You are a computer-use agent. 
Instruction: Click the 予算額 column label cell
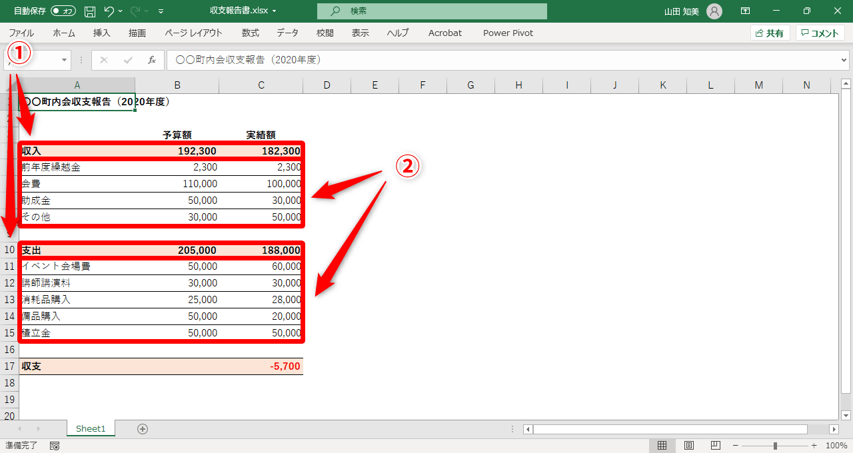point(177,135)
